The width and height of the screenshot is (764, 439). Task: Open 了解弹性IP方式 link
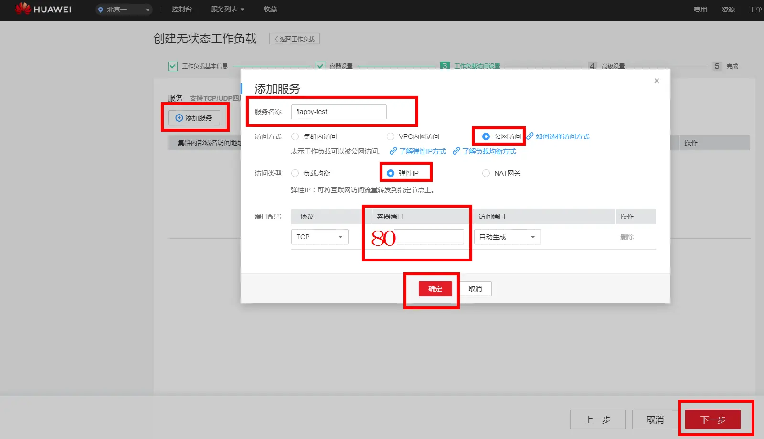[418, 151]
